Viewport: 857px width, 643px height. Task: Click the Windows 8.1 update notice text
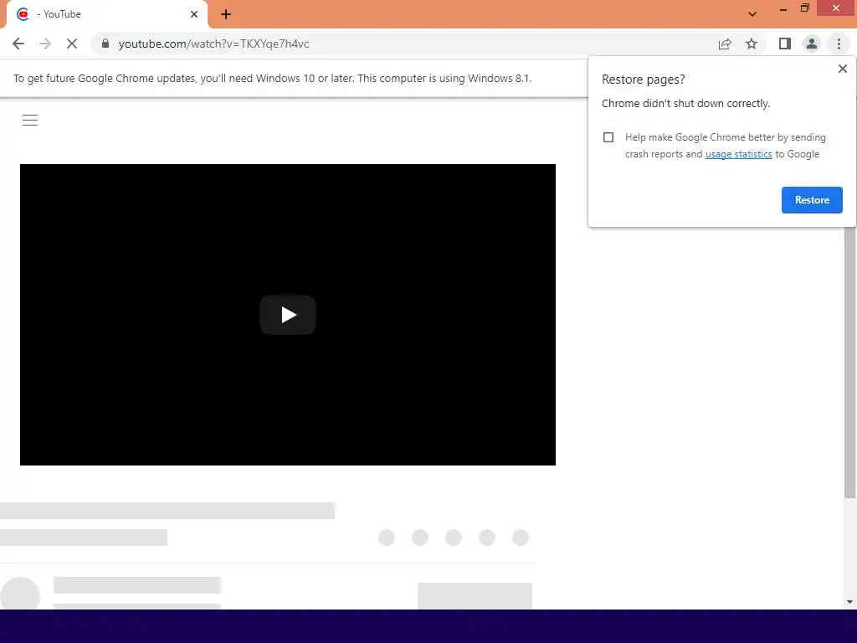pos(272,78)
